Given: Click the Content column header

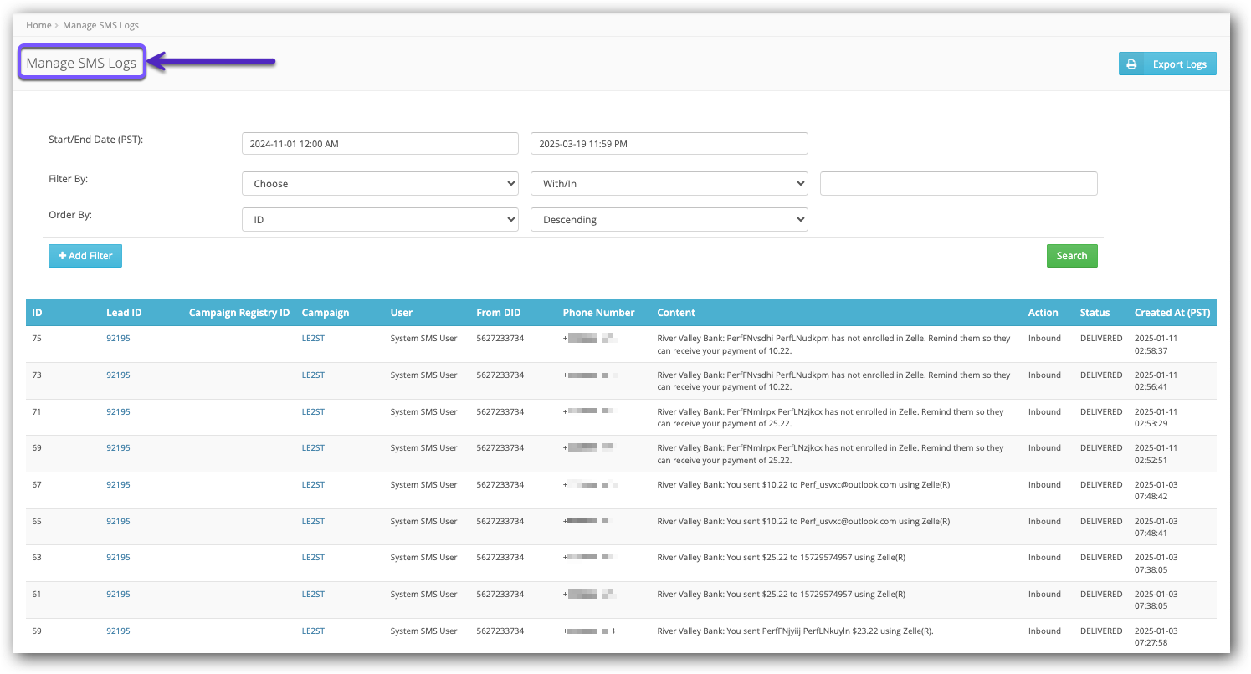Looking at the screenshot, I should click(676, 313).
